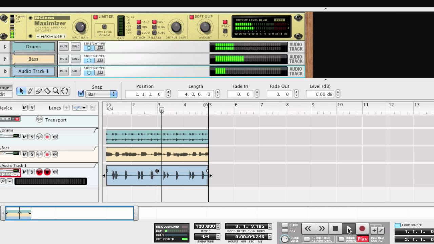Solo the Audio Track 1 mixer channel
This screenshot has height=244, width=434.
pos(76,71)
